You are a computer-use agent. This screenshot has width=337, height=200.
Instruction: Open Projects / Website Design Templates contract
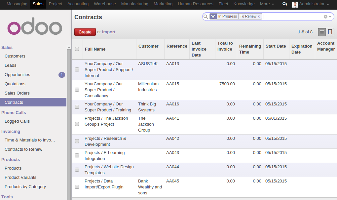coord(109,170)
